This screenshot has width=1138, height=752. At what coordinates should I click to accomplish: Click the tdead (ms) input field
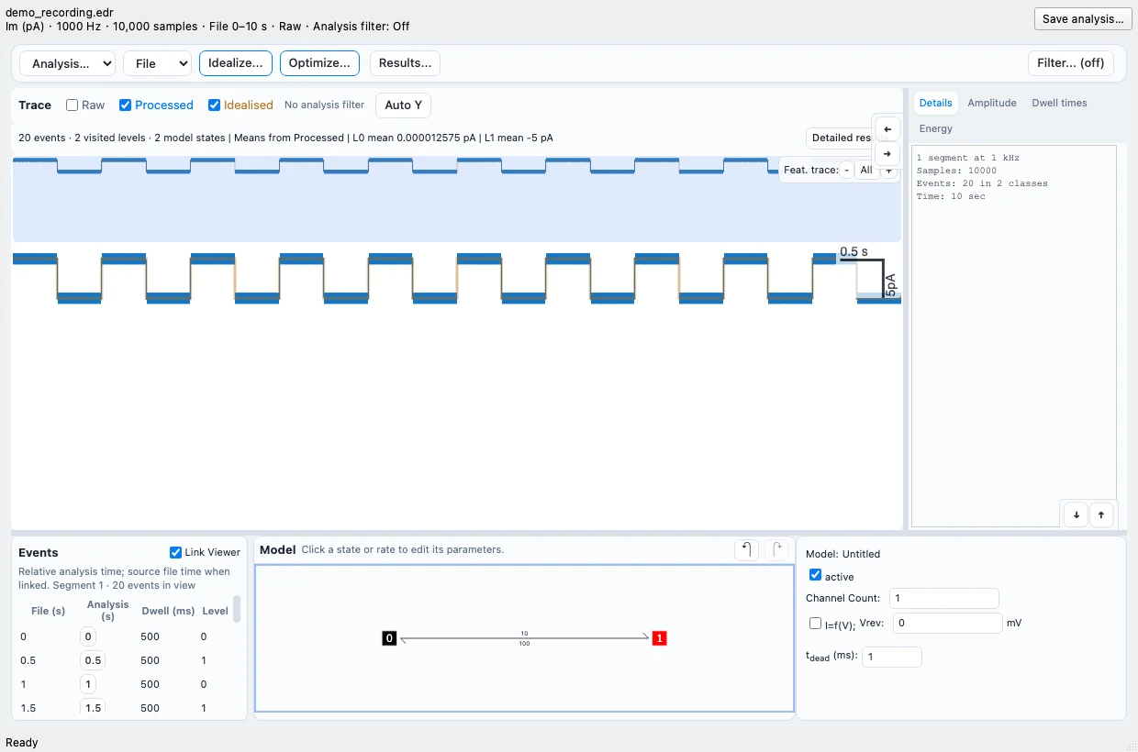(891, 657)
